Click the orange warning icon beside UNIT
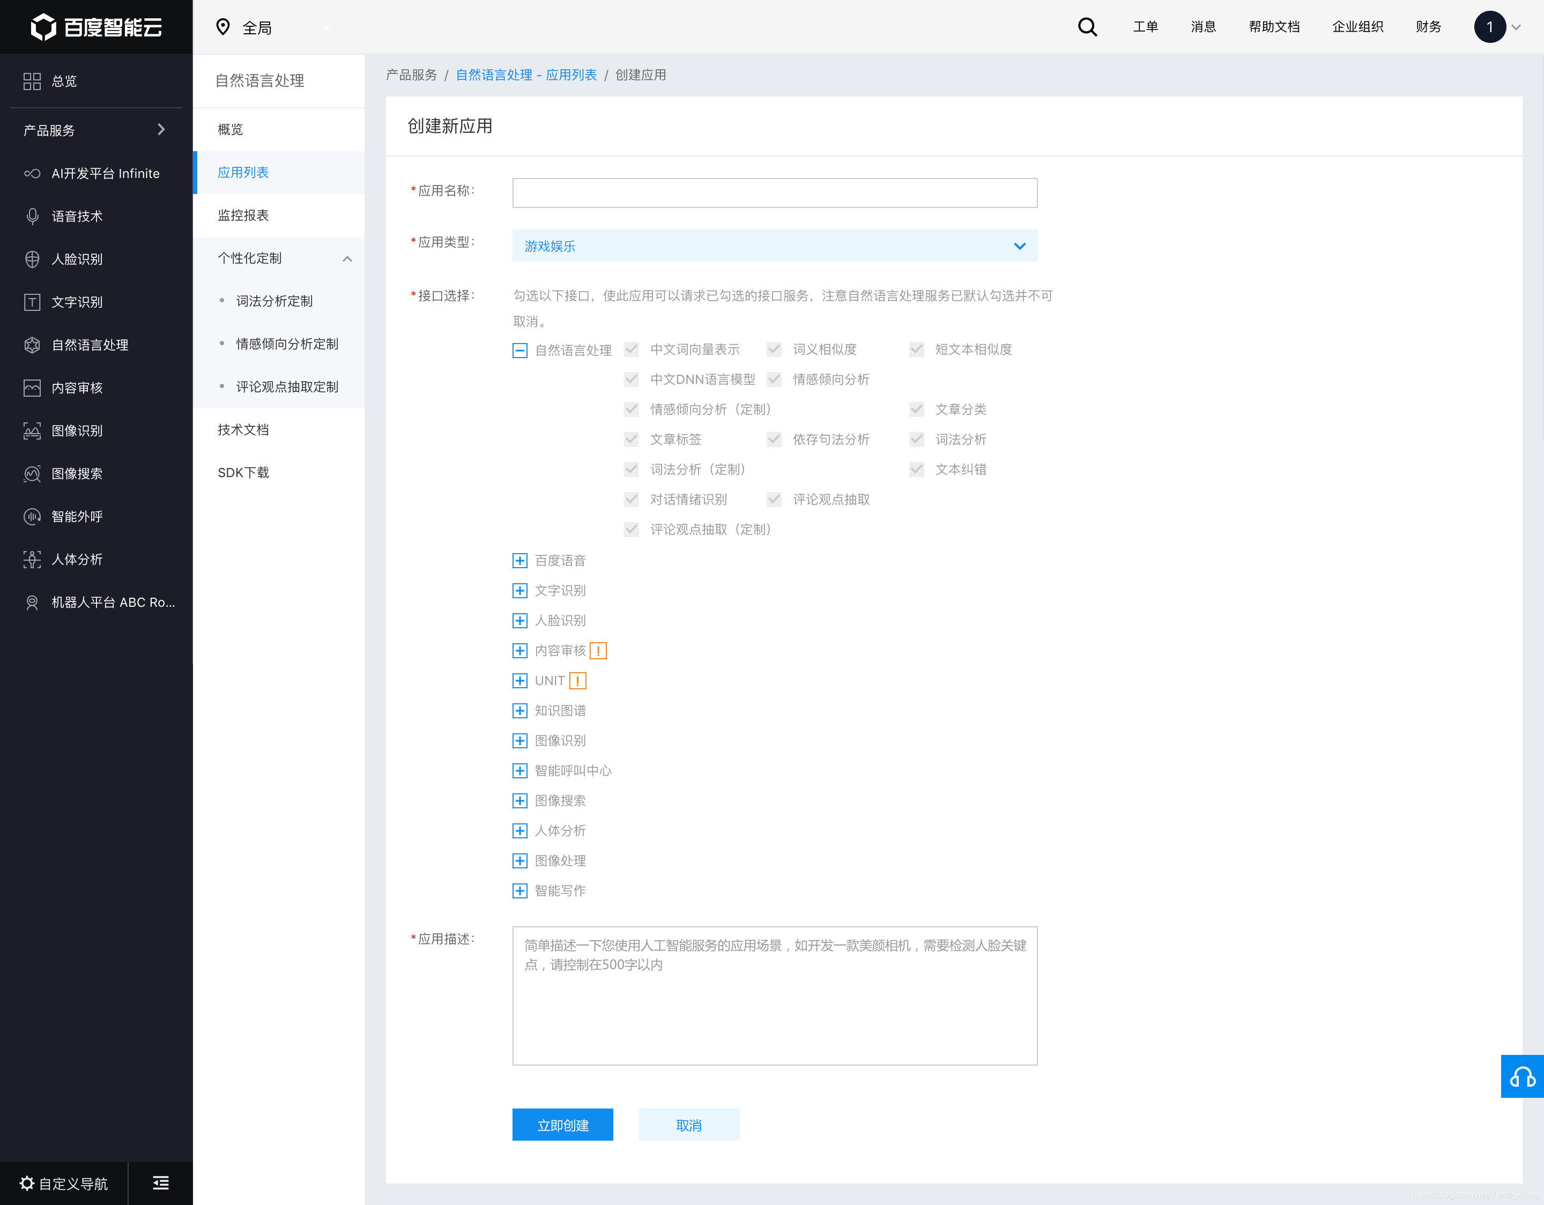 pos(577,681)
